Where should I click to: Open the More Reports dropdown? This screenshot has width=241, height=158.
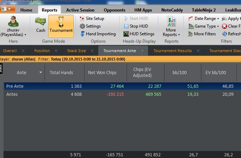coord(171,27)
